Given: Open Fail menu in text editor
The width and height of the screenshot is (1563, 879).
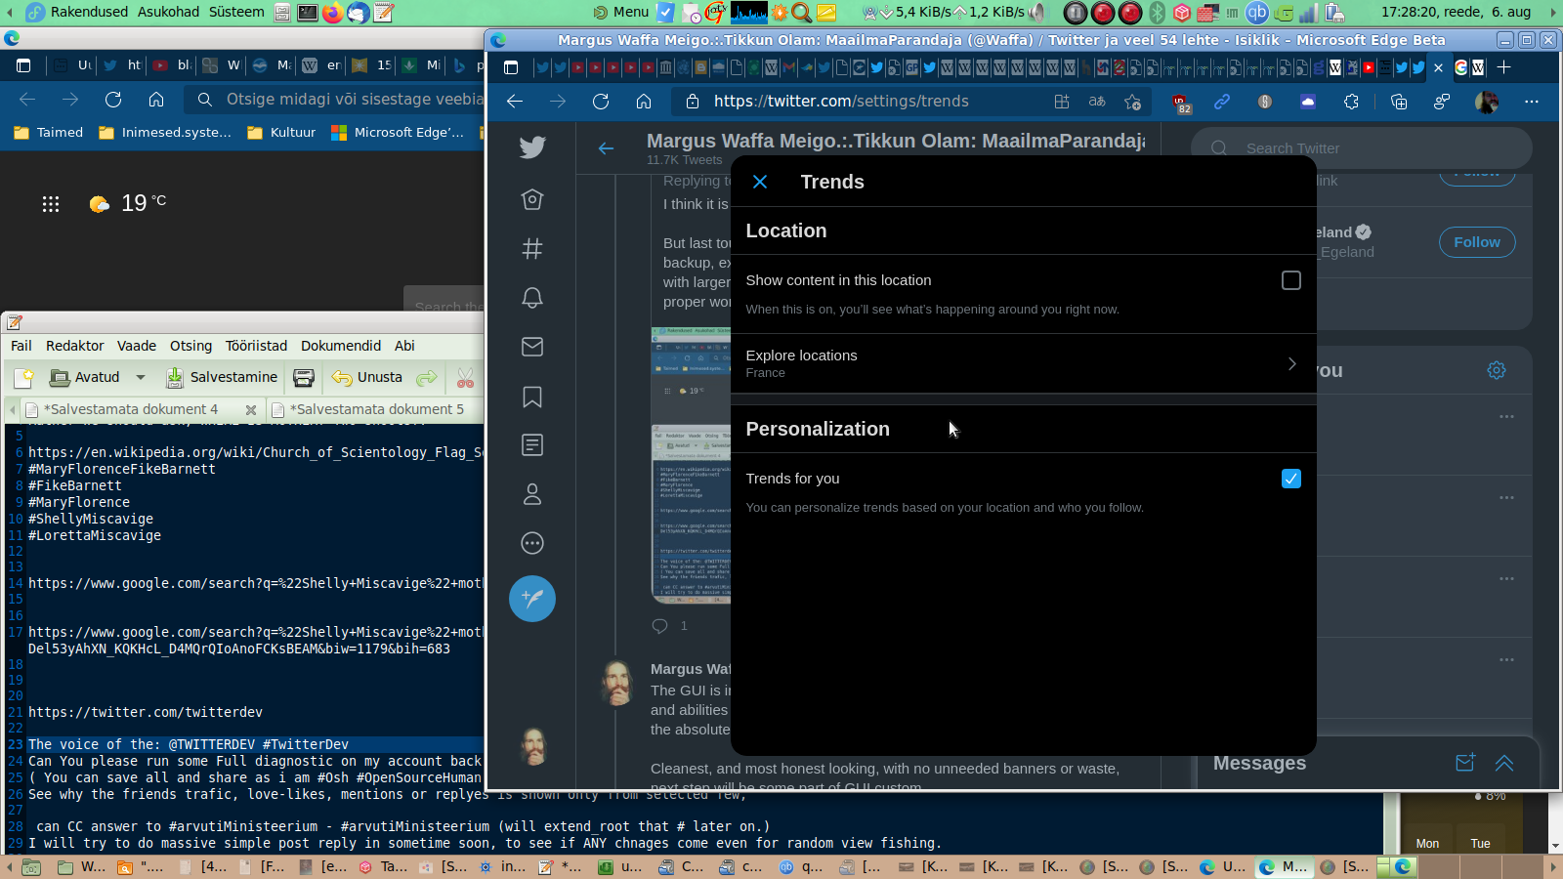Looking at the screenshot, I should pyautogui.click(x=21, y=346).
